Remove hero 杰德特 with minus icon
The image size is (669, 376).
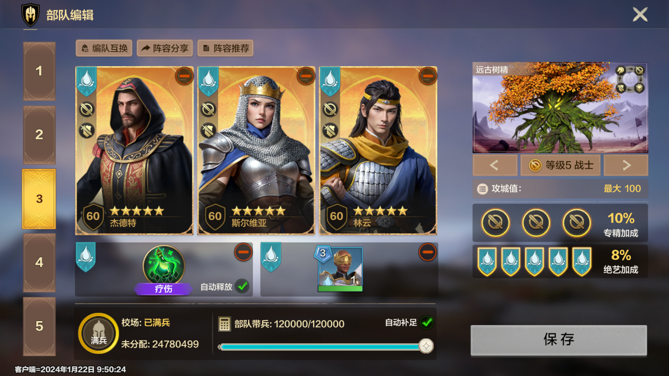[184, 76]
